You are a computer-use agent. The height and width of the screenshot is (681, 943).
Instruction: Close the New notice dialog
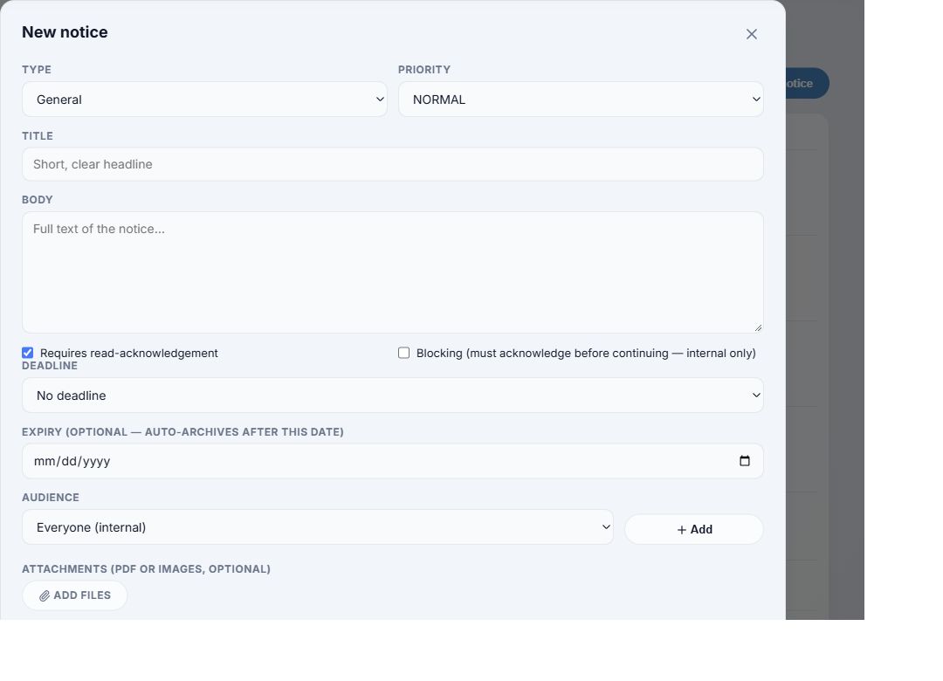751,34
